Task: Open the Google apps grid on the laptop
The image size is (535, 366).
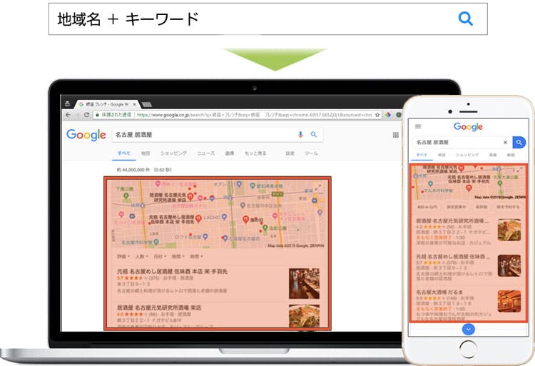Action: (395, 135)
